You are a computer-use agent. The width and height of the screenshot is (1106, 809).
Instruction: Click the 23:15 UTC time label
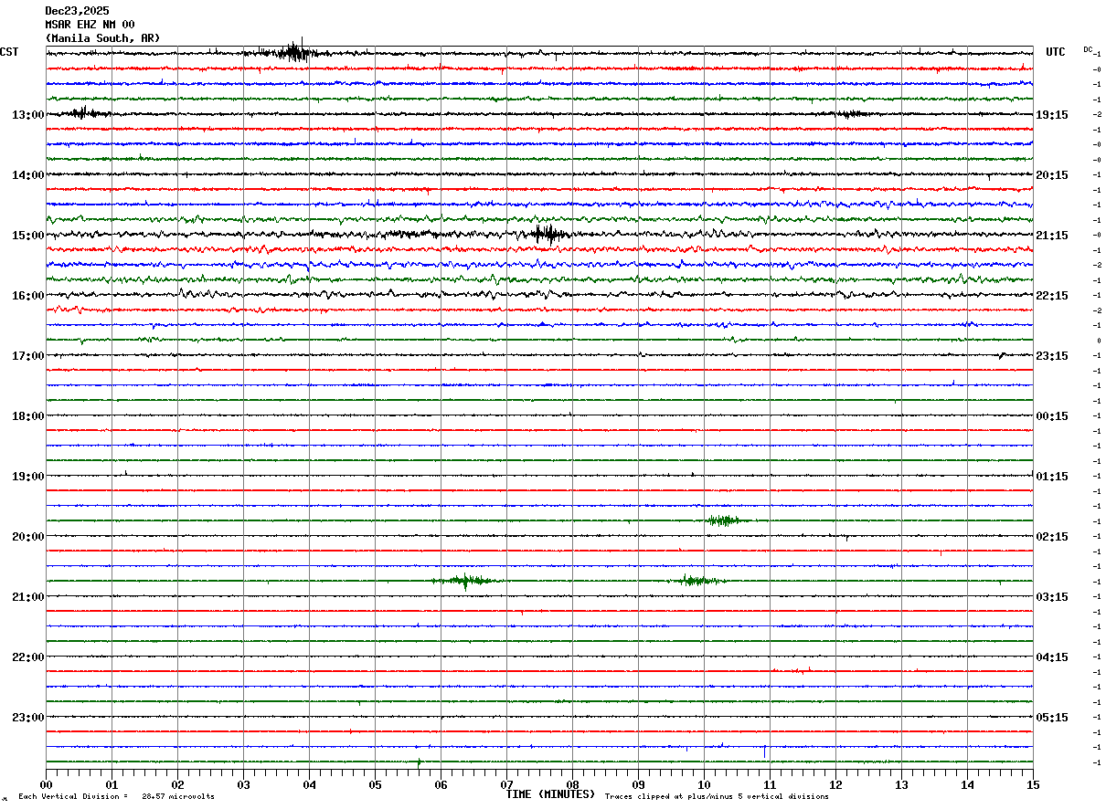coord(1052,356)
